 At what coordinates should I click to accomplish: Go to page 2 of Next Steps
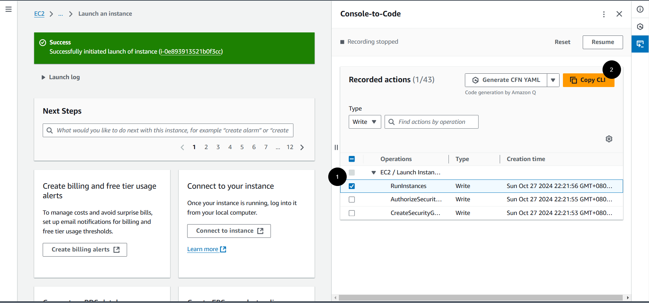click(206, 147)
